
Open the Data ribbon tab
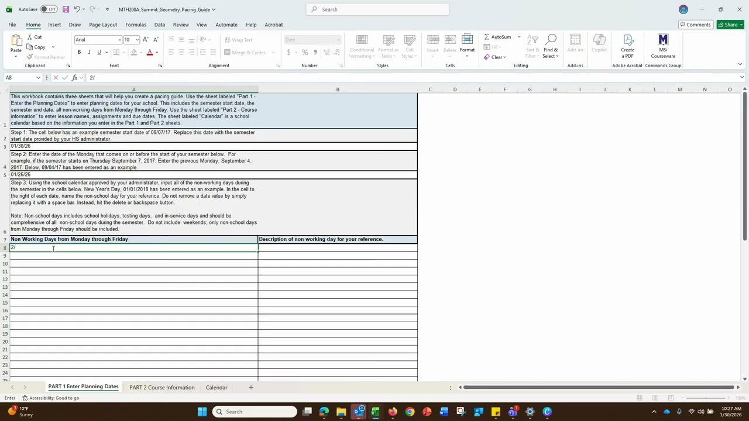click(159, 25)
